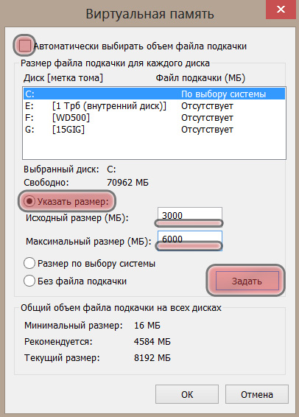
Task: Choose Без файла подкачки option
Action: coord(29,281)
